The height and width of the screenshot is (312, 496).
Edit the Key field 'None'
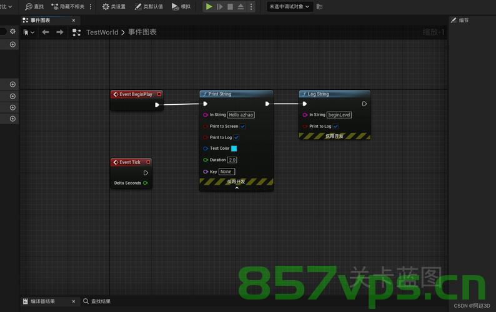point(227,172)
